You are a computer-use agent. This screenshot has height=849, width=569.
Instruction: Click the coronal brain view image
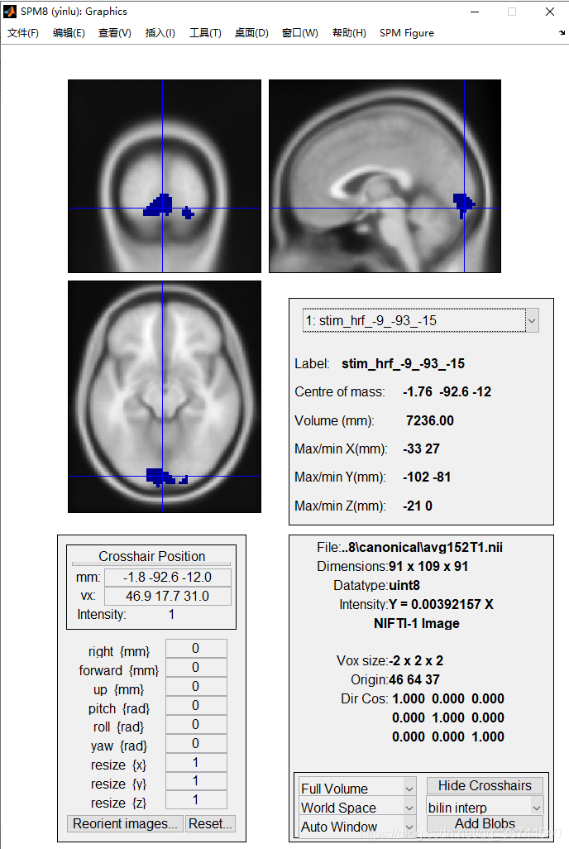[x=165, y=176]
